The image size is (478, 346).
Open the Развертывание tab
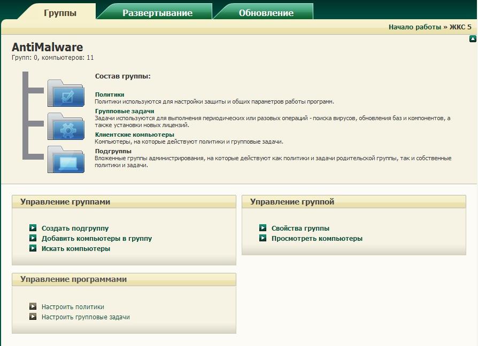coord(157,13)
